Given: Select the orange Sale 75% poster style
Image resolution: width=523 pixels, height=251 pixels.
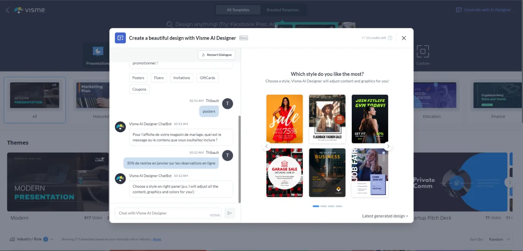Looking at the screenshot, I should (284, 119).
